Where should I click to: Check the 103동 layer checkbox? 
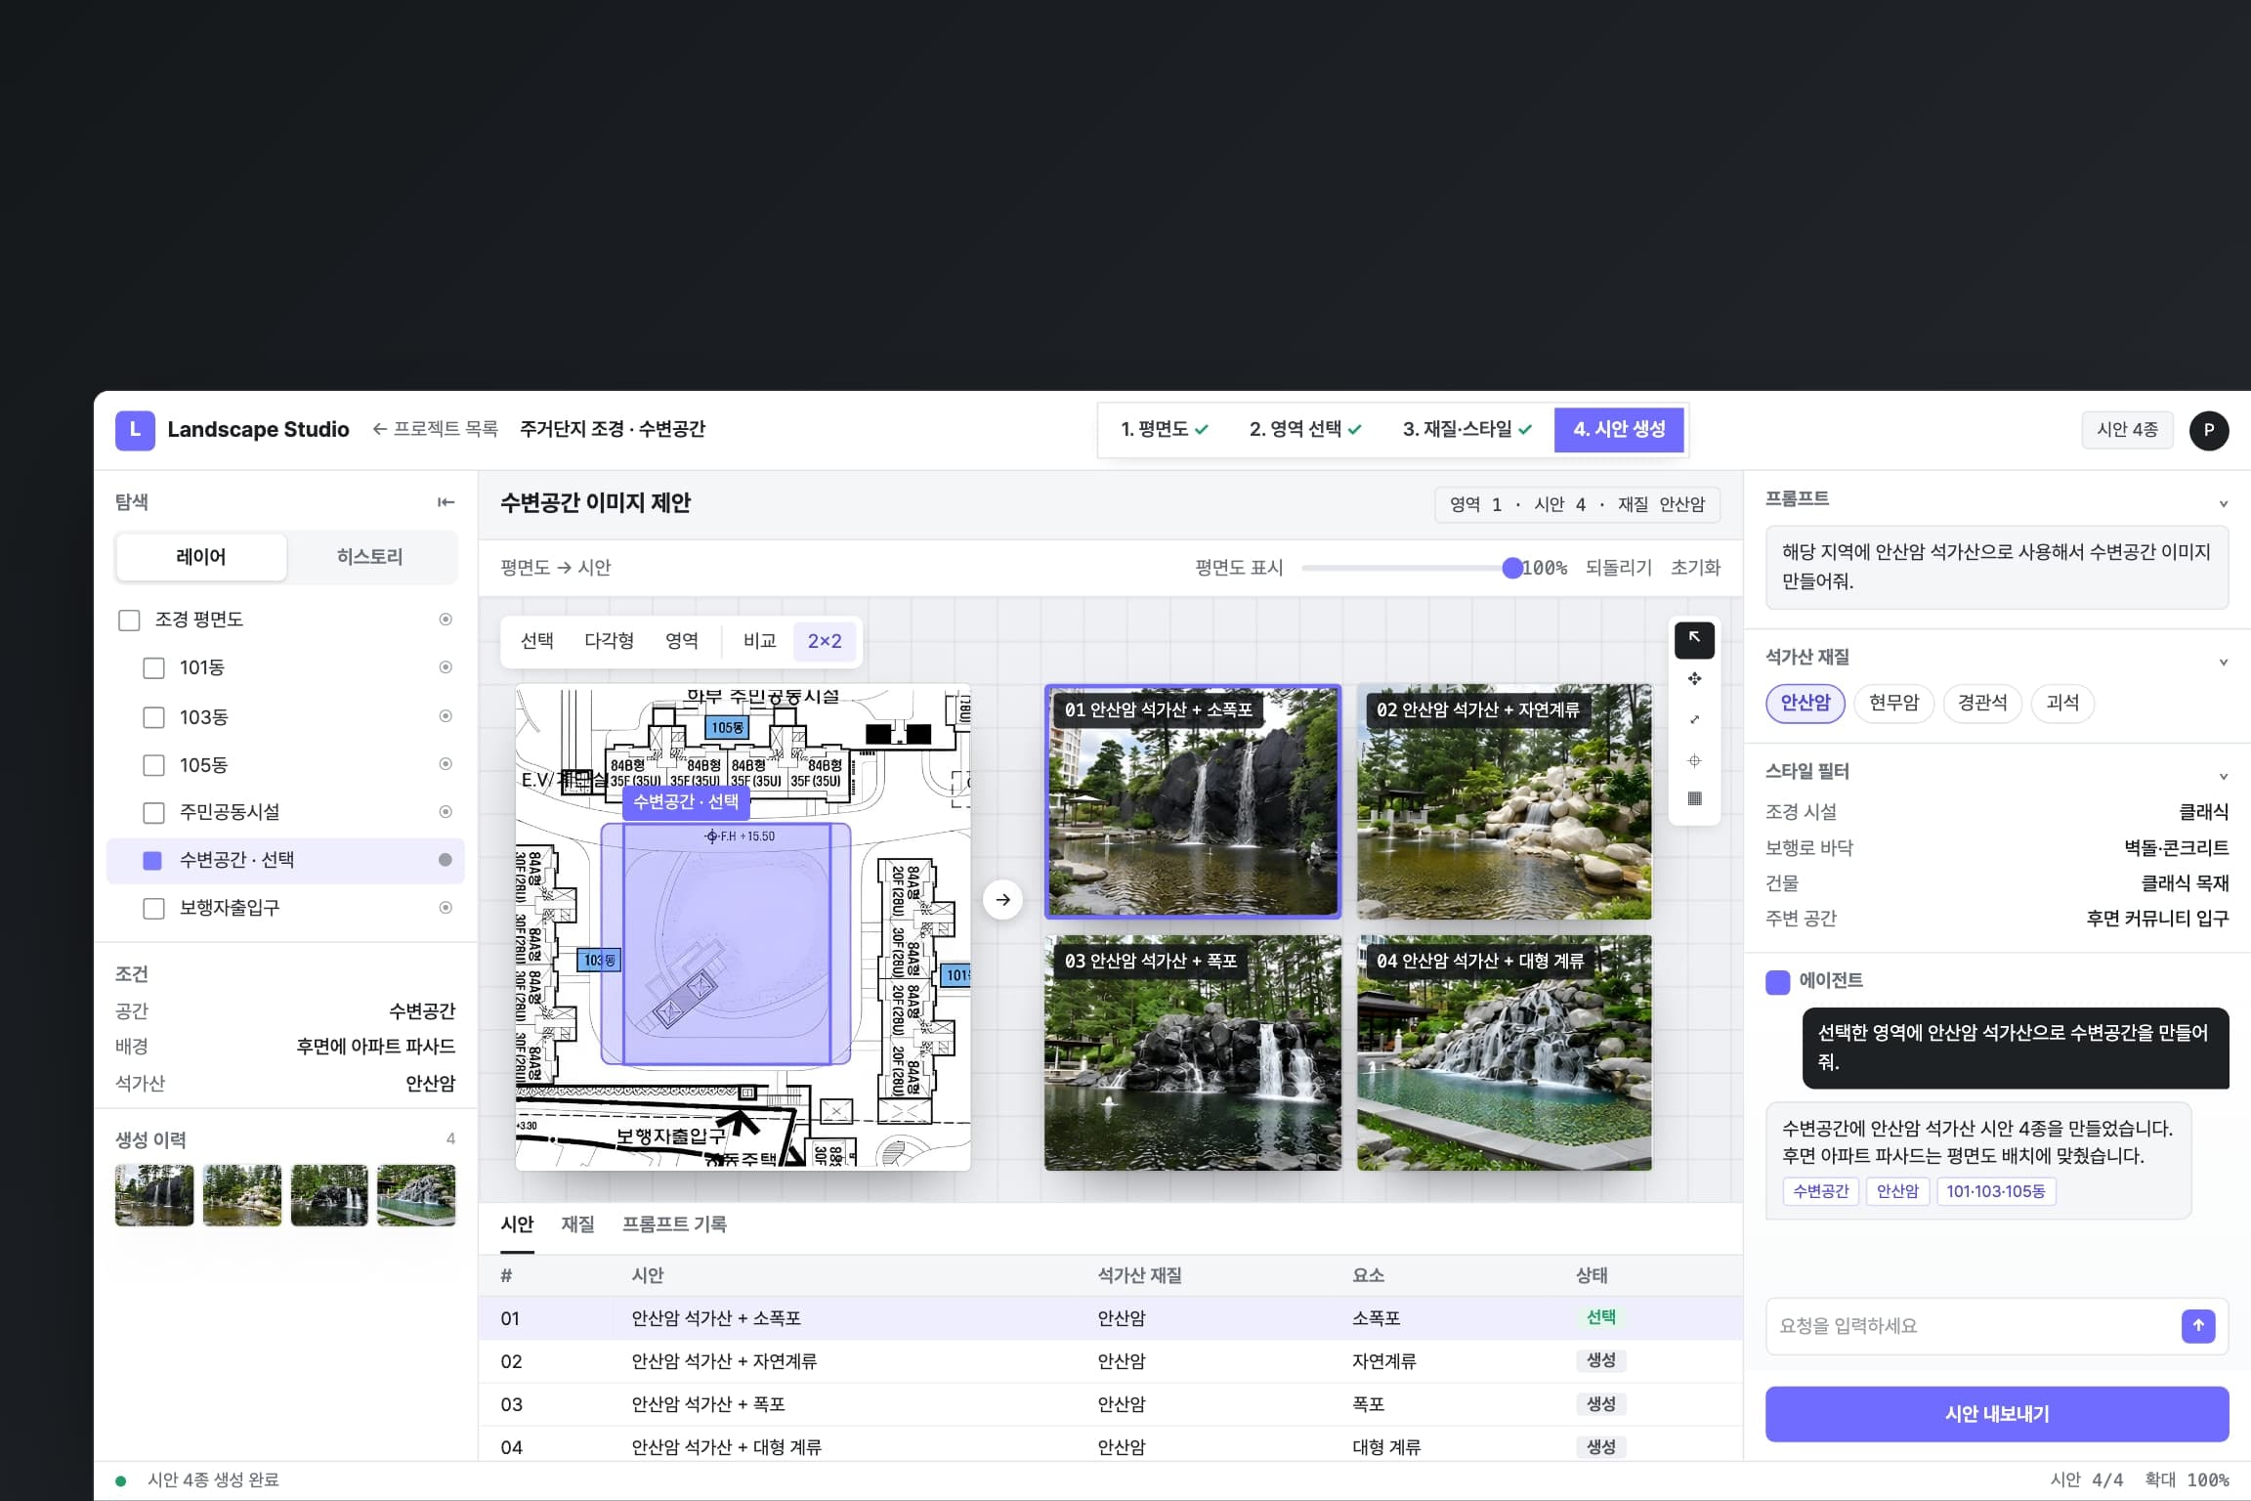[153, 717]
